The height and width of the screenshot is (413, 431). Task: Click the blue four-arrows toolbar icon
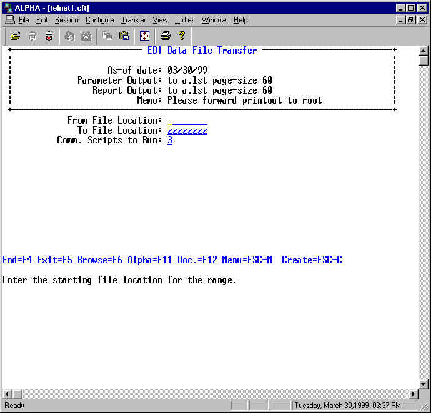[144, 36]
